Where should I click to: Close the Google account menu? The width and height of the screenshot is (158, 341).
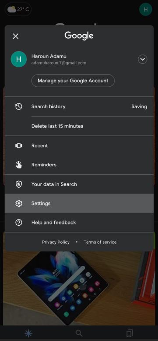[16, 36]
